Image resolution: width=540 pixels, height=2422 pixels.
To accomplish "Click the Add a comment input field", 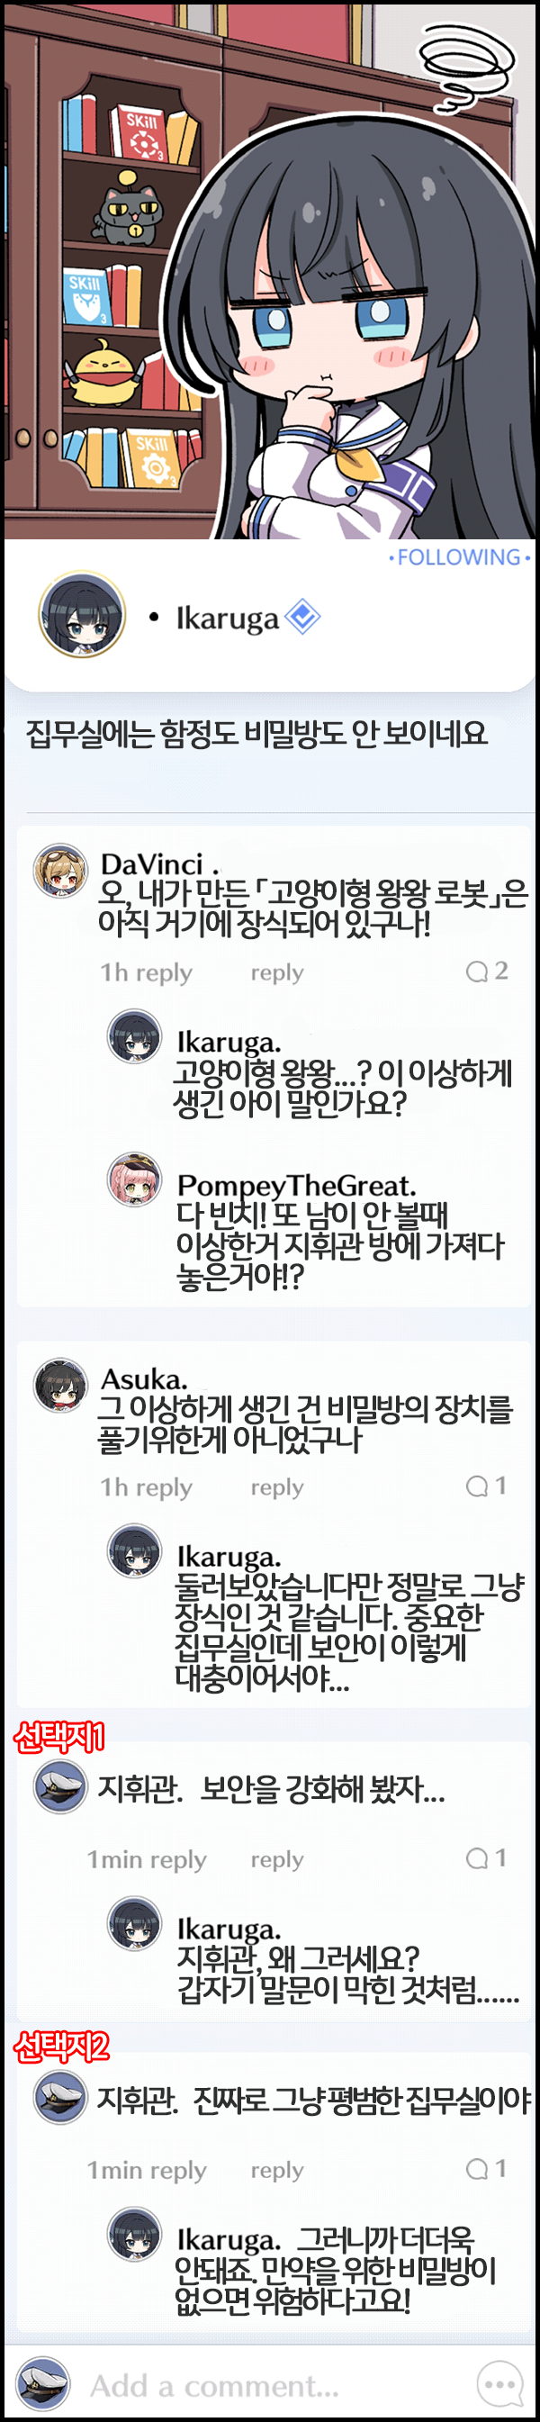I will tap(273, 2385).
